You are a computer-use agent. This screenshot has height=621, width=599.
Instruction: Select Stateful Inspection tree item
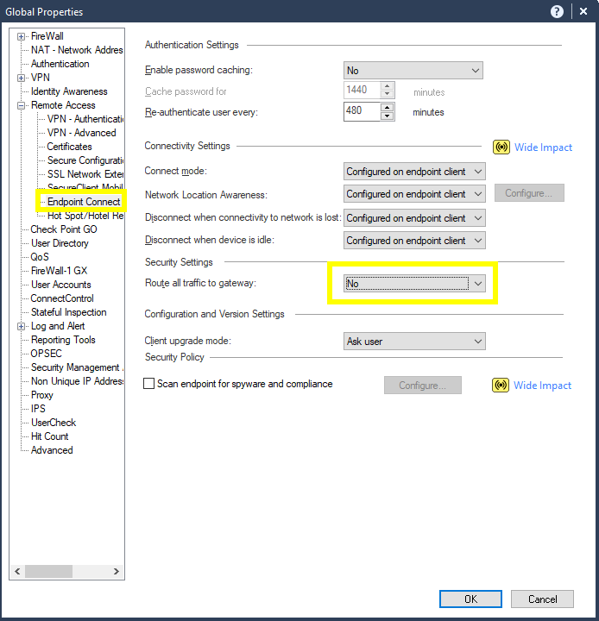coord(68,312)
